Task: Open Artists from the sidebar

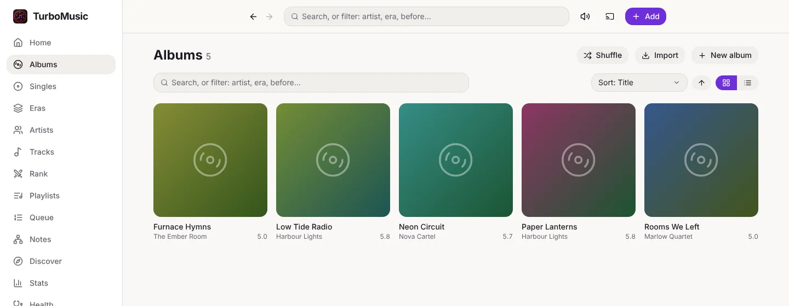Action: point(61,130)
